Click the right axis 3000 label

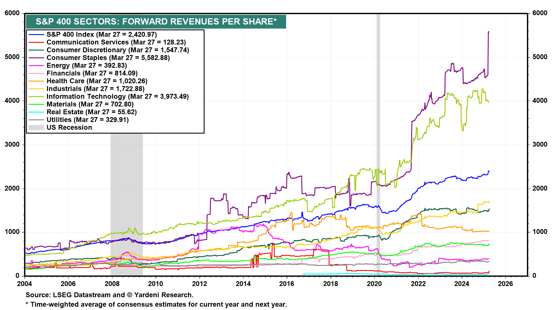pos(540,145)
